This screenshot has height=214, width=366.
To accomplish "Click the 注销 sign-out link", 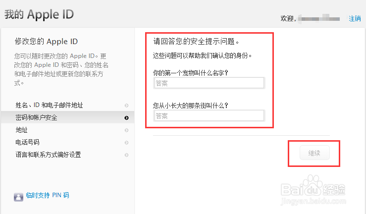I will 355,18.
